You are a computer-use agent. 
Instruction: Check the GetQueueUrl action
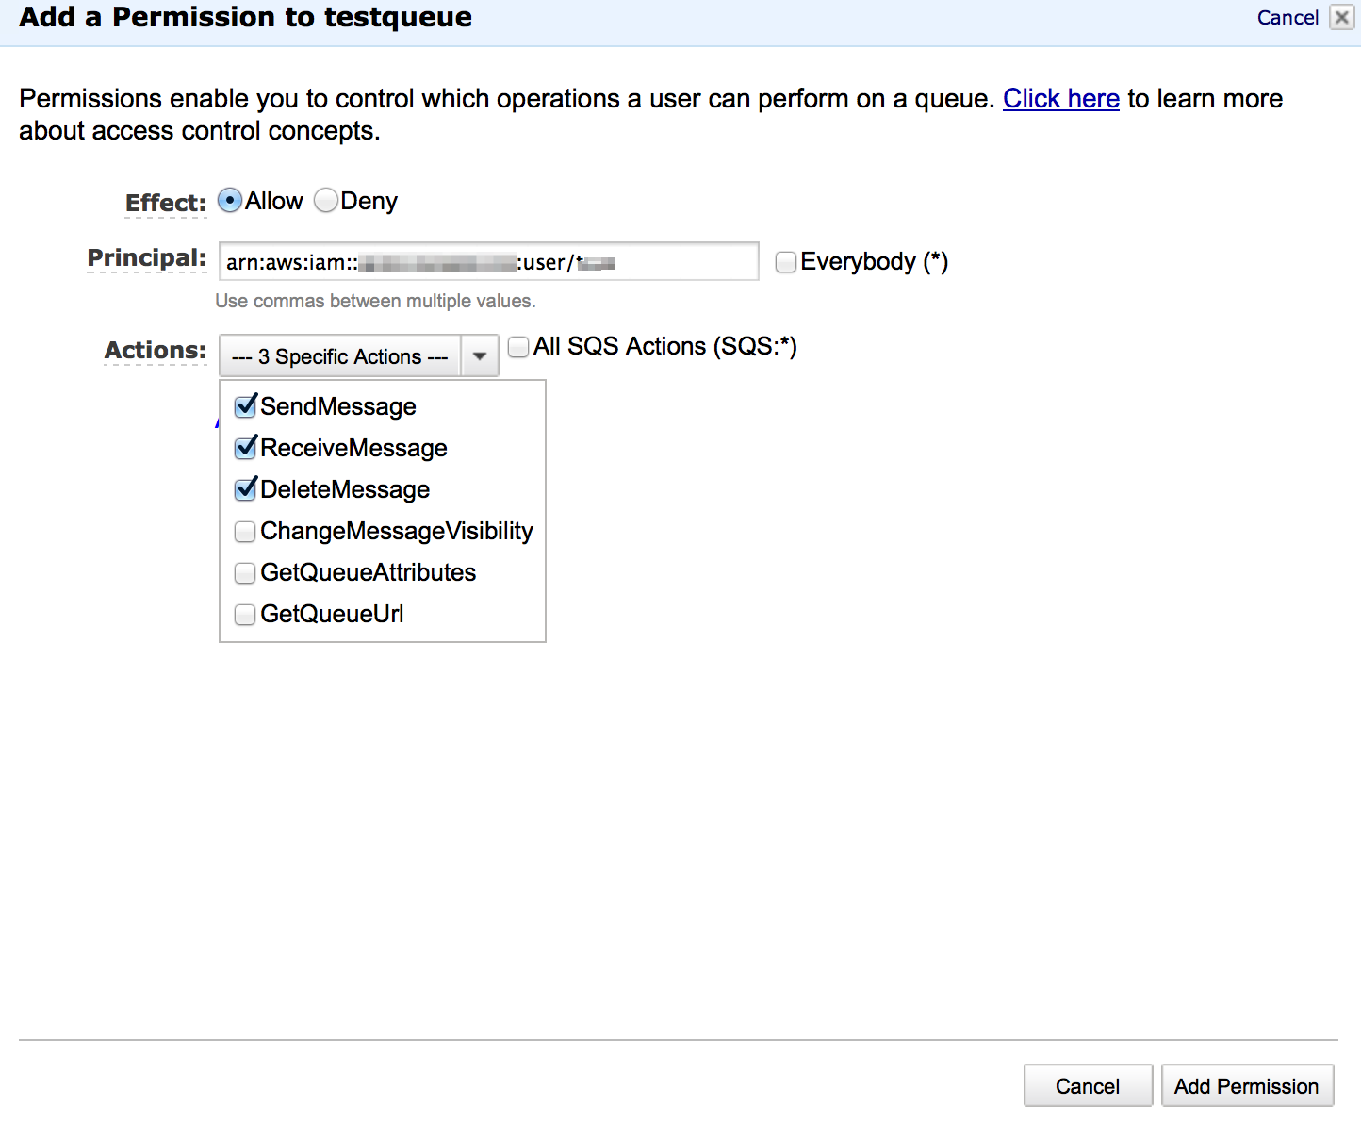[245, 615]
